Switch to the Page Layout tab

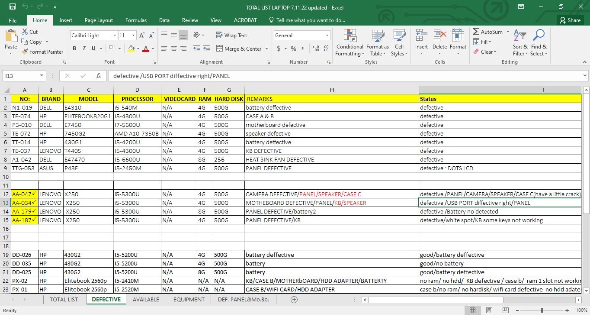(99, 20)
